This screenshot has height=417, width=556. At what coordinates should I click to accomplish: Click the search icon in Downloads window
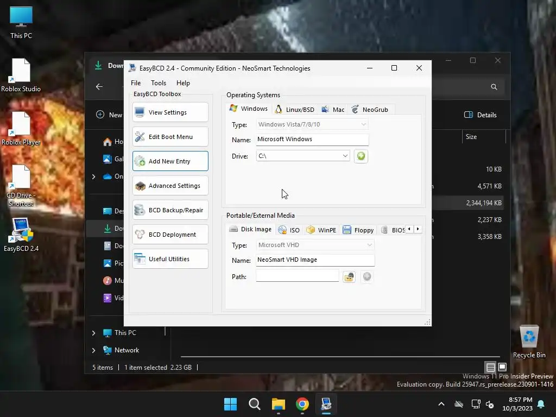pos(494,87)
